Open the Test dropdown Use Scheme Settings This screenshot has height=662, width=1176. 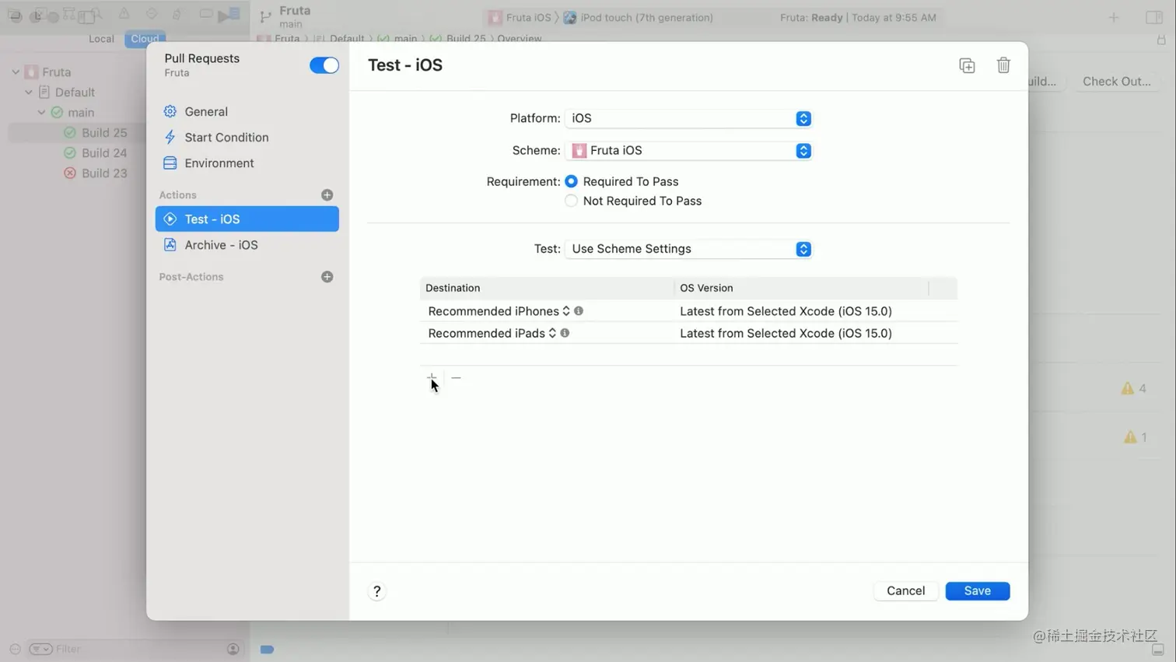(x=688, y=249)
